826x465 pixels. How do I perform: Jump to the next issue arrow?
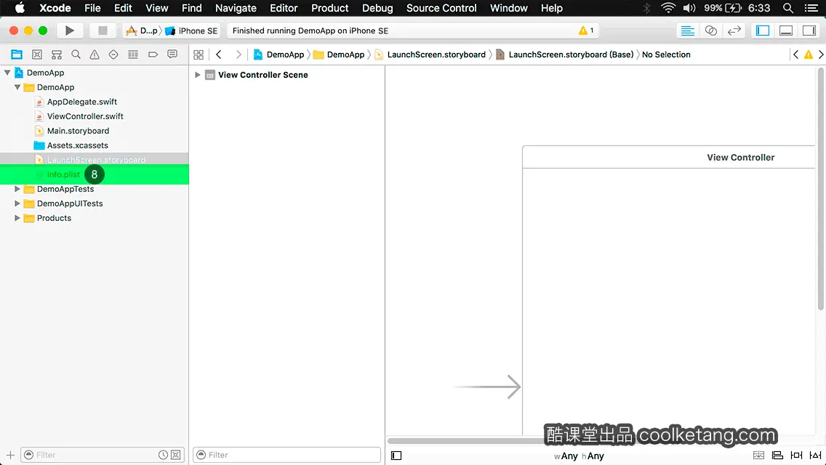(x=821, y=54)
